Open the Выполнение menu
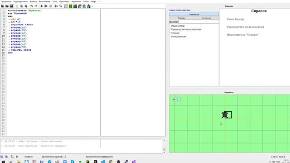Image resolution: width=290 pixels, height=163 pixels. pos(44,1)
